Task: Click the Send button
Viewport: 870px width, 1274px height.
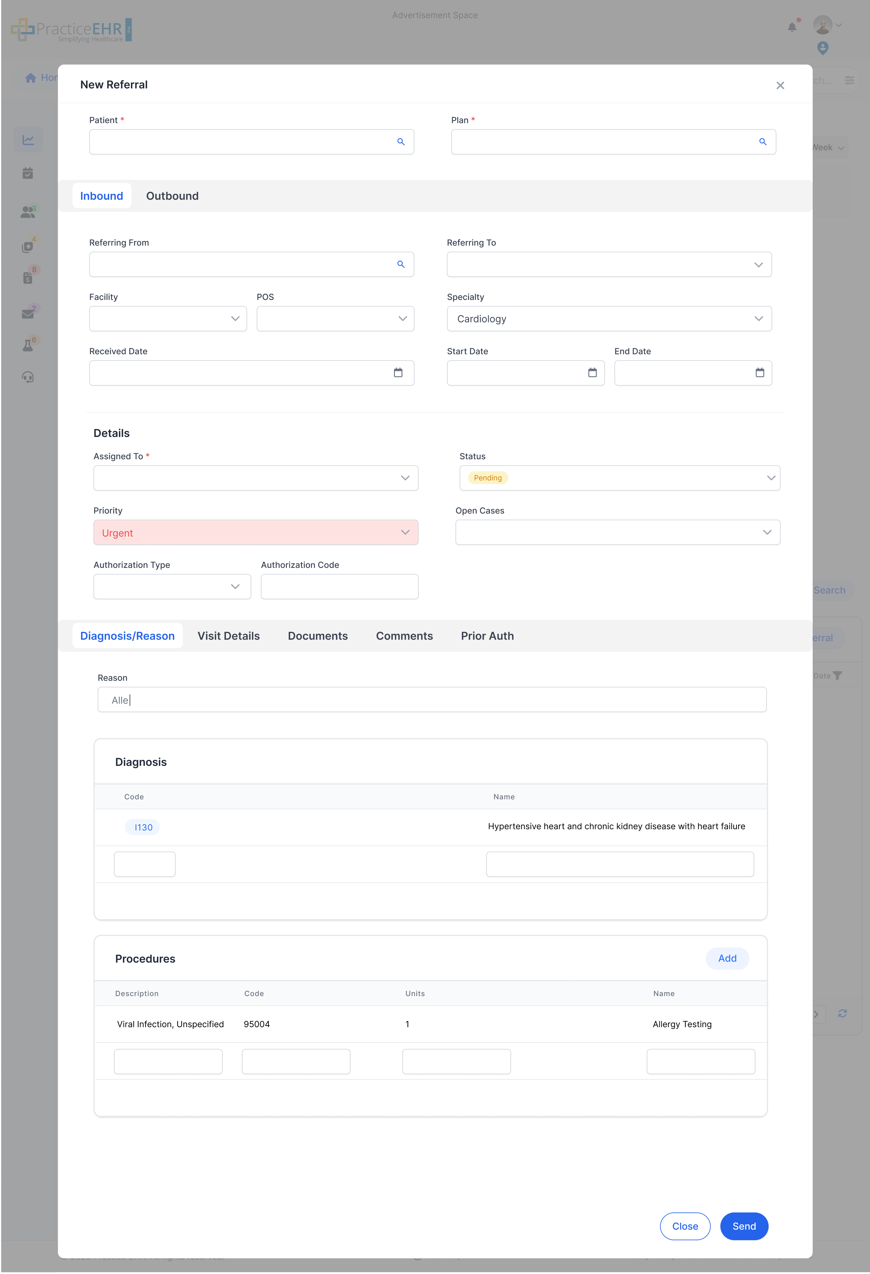Action: [x=744, y=1226]
